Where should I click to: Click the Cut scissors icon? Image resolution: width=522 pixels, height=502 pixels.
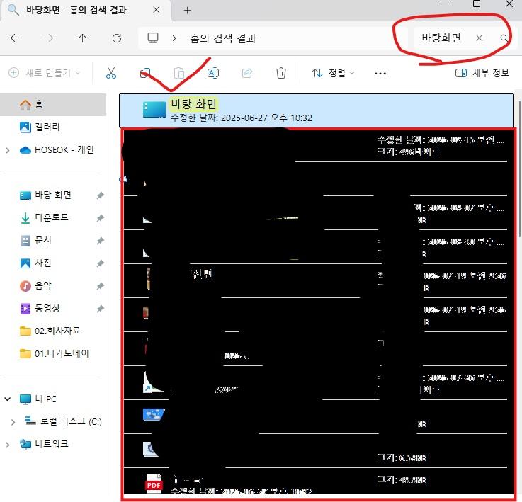[x=111, y=73]
